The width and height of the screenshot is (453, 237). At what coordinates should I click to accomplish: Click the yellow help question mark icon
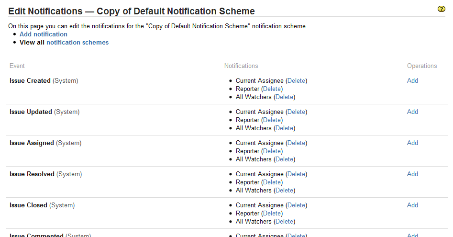pos(442,9)
